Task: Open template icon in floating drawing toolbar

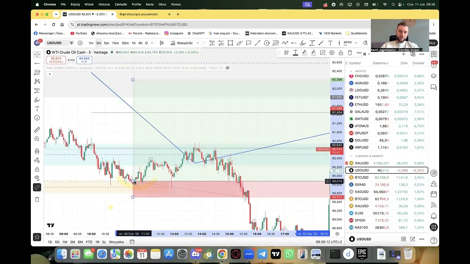Action: pyautogui.click(x=286, y=53)
